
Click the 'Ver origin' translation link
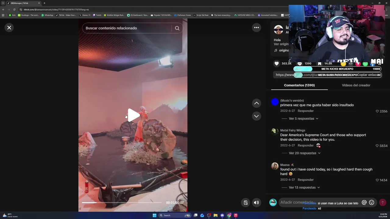(281, 44)
